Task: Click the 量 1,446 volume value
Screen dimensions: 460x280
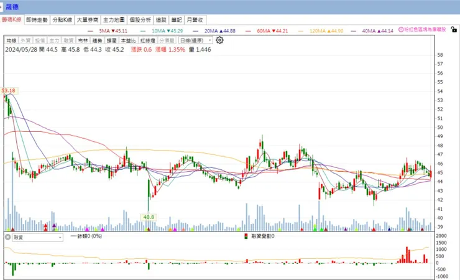Action: [x=200, y=50]
